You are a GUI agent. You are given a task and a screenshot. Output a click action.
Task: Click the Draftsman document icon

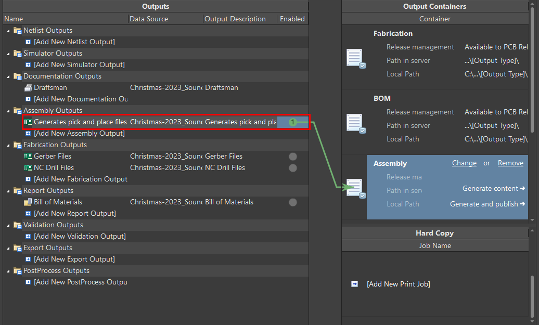tap(28, 87)
